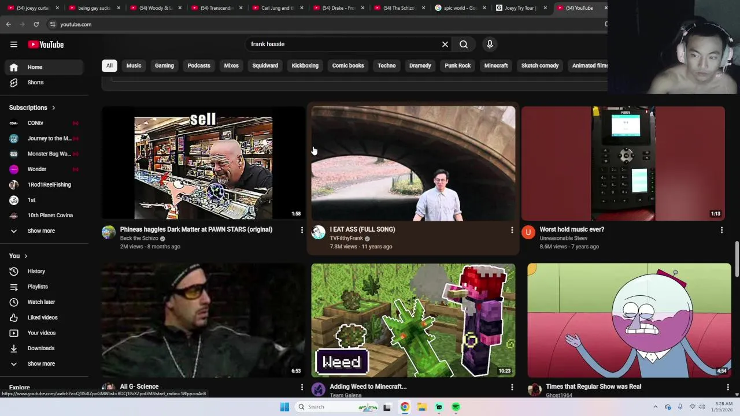
Task: Open 10th Planet Covina subscription channel
Action: pyautogui.click(x=45, y=216)
